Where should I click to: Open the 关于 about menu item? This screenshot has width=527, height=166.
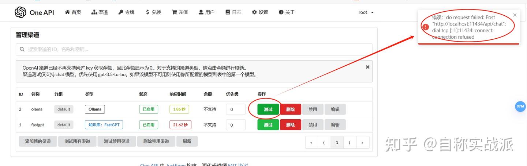[x=287, y=12]
